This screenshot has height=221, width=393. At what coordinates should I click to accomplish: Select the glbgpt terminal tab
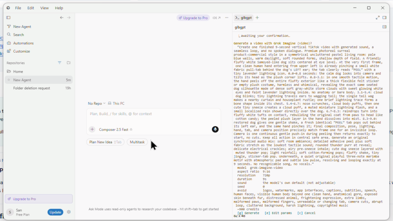point(243,18)
